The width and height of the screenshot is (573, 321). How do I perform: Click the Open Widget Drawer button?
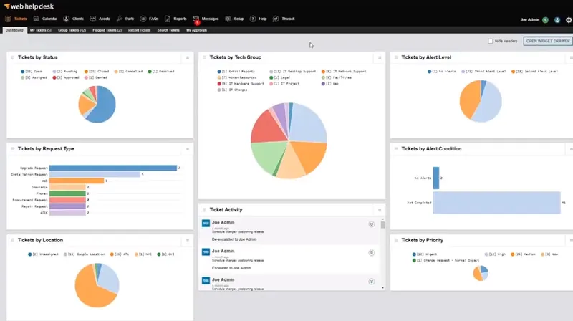coord(548,41)
